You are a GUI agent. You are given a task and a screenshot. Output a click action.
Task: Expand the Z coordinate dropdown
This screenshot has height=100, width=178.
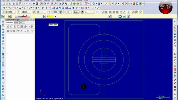45,12
